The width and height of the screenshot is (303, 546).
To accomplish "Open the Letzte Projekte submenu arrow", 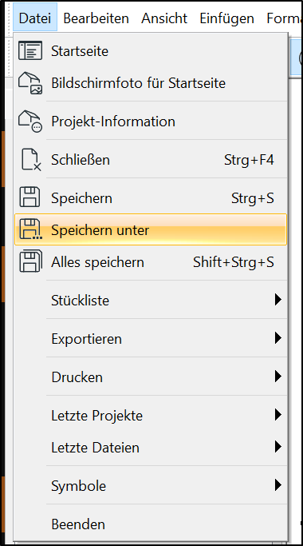I will click(x=277, y=415).
